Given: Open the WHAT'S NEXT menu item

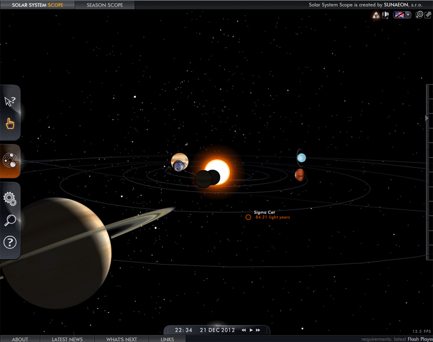Looking at the screenshot, I should click(120, 339).
